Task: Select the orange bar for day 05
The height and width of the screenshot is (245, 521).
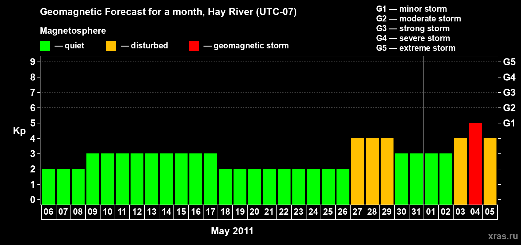Action: 490,171
